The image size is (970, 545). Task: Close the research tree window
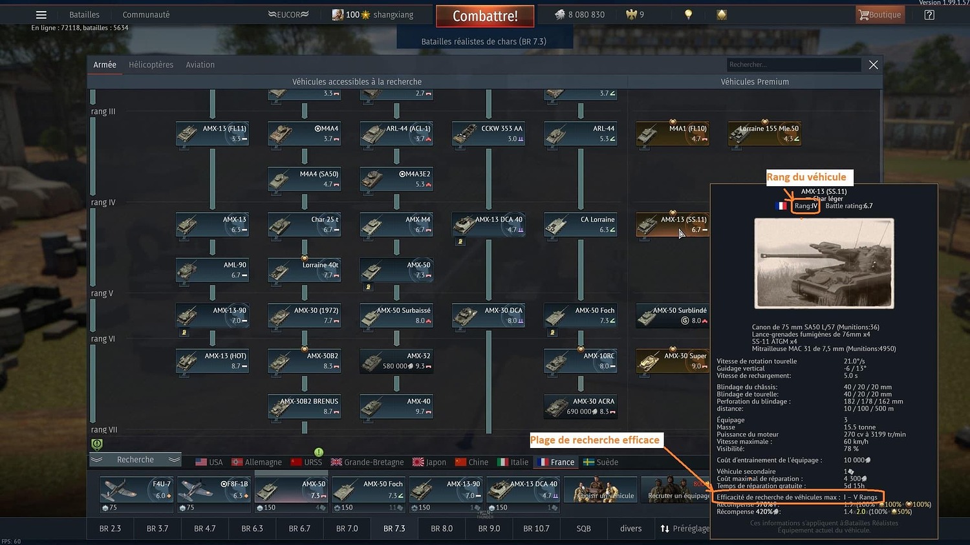874,65
